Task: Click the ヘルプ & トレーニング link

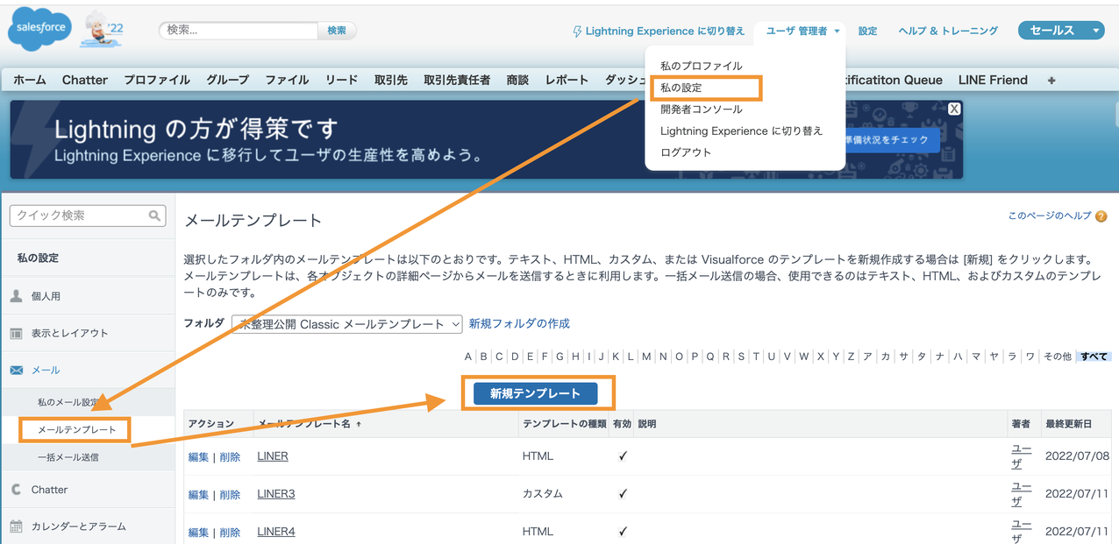Action: click(948, 31)
